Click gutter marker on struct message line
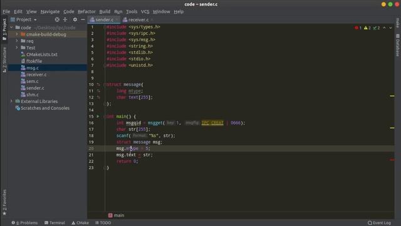Screen dimensions: 401x226 point(98,84)
